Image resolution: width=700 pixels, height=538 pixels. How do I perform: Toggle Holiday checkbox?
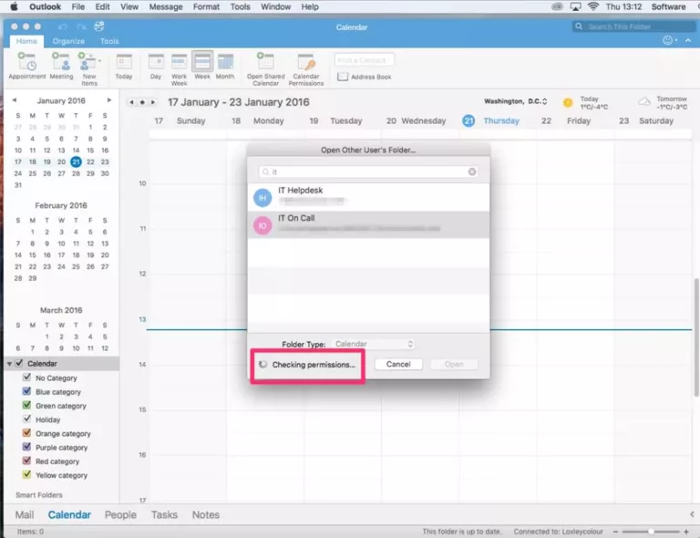pos(26,419)
